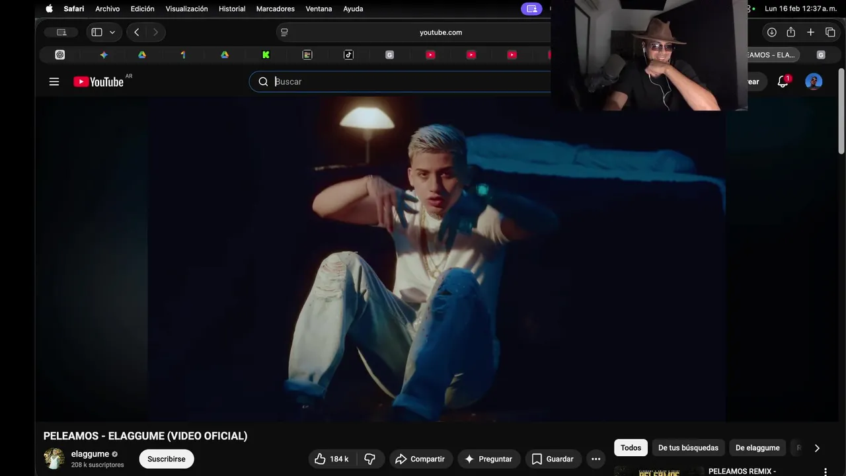The height and width of the screenshot is (476, 846).
Task: Click the verified badge next to elaggume
Action: (114, 454)
